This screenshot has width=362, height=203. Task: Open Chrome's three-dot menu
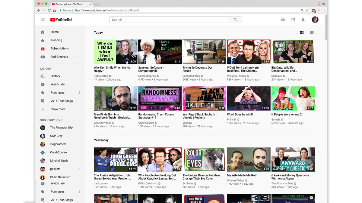(x=324, y=10)
